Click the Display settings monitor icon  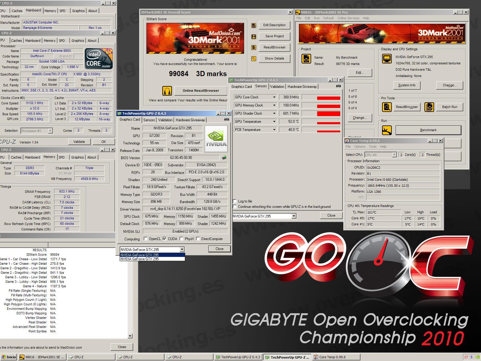(x=387, y=59)
